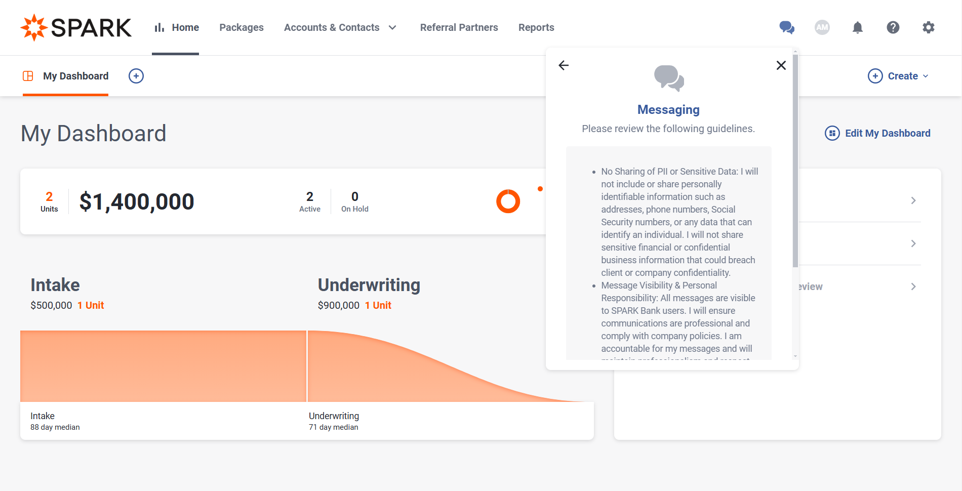Open the help question mark icon

click(x=893, y=27)
